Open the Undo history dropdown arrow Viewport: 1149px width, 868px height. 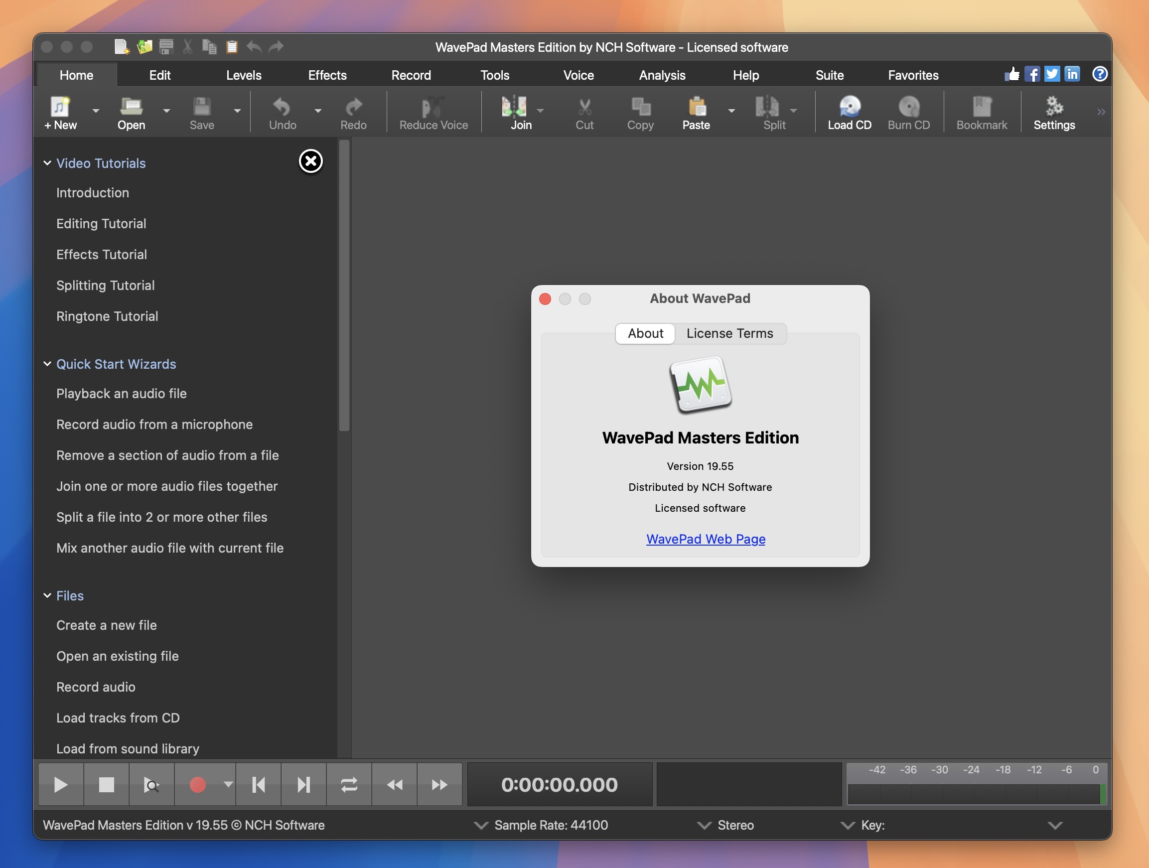tap(318, 111)
